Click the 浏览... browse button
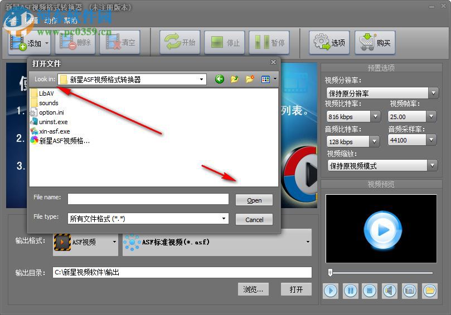 (x=254, y=289)
